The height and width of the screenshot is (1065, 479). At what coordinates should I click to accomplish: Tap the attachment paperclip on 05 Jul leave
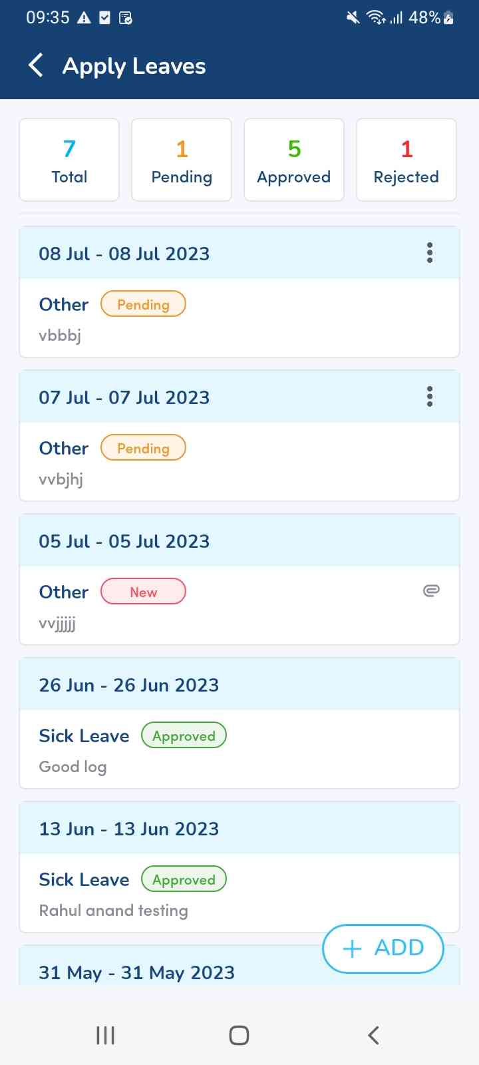click(x=431, y=590)
